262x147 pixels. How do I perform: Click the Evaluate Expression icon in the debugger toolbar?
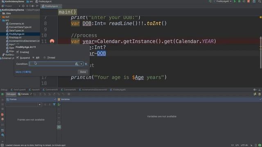pyautogui.click(x=69, y=94)
